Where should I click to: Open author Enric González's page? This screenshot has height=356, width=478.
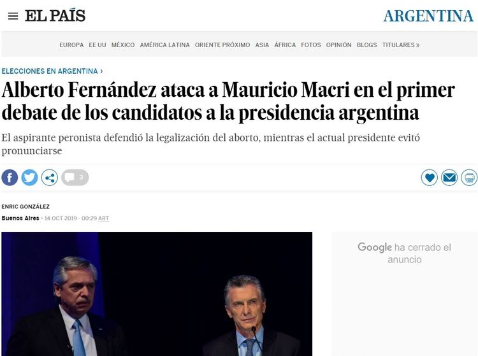(25, 206)
